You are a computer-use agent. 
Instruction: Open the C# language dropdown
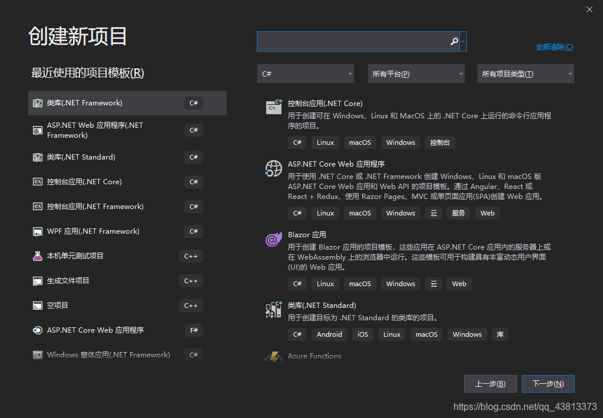(305, 73)
